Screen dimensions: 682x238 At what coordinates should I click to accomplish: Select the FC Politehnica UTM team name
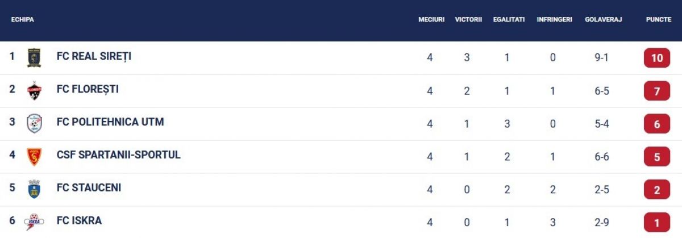[x=110, y=122]
